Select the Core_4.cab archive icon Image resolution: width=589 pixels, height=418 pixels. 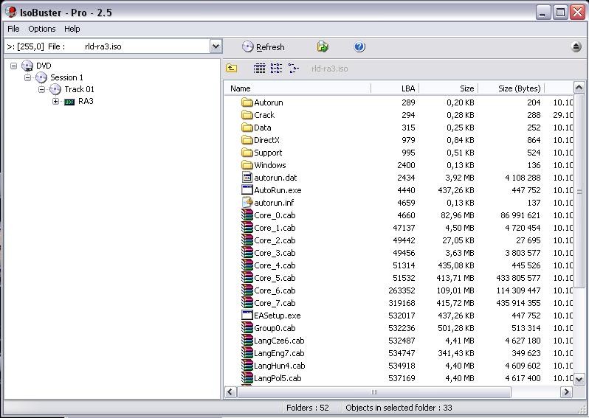click(x=247, y=265)
